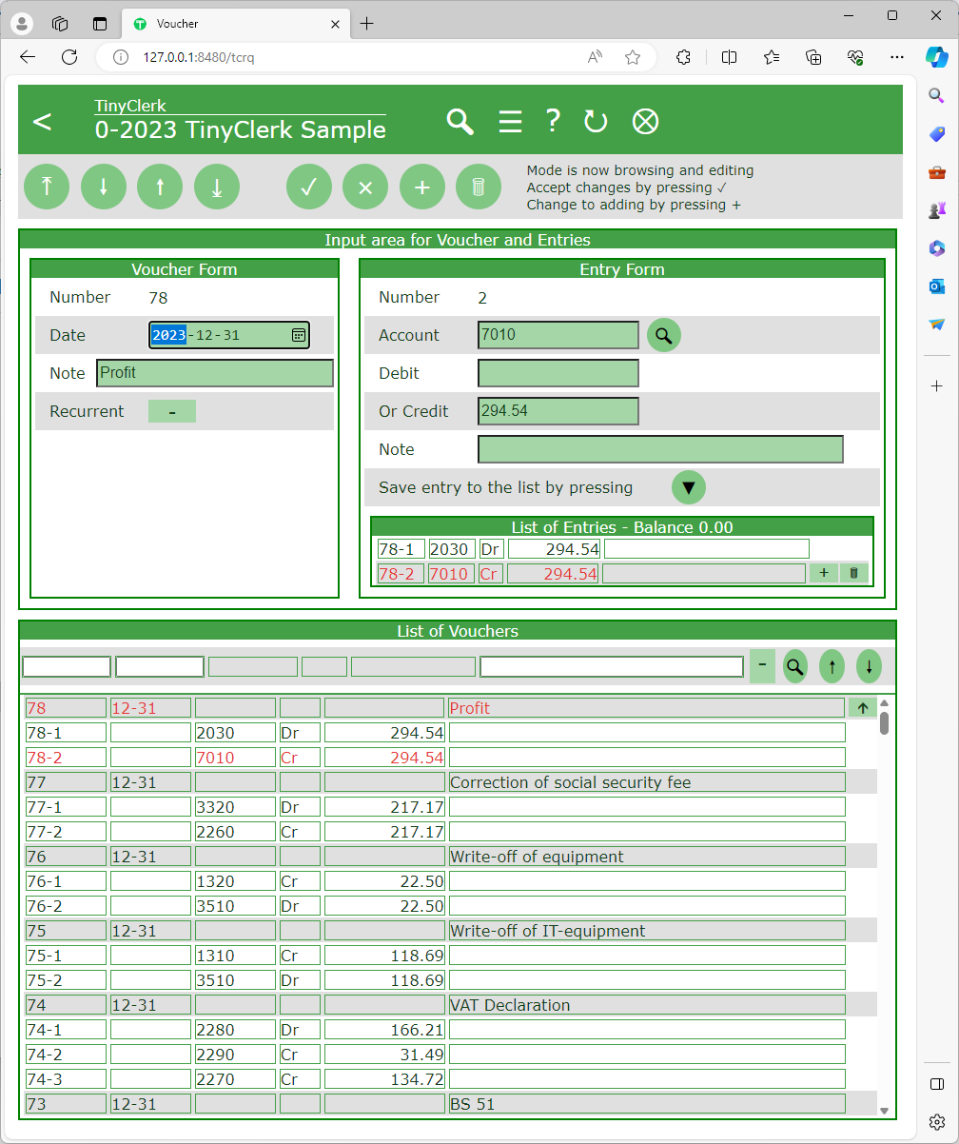The height and width of the screenshot is (1144, 959).
Task: Open sidebar settings gear icon
Action: coord(937,1121)
